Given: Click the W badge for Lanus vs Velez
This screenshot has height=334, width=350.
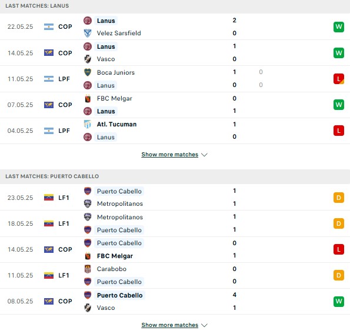Looking at the screenshot, I should 339,27.
